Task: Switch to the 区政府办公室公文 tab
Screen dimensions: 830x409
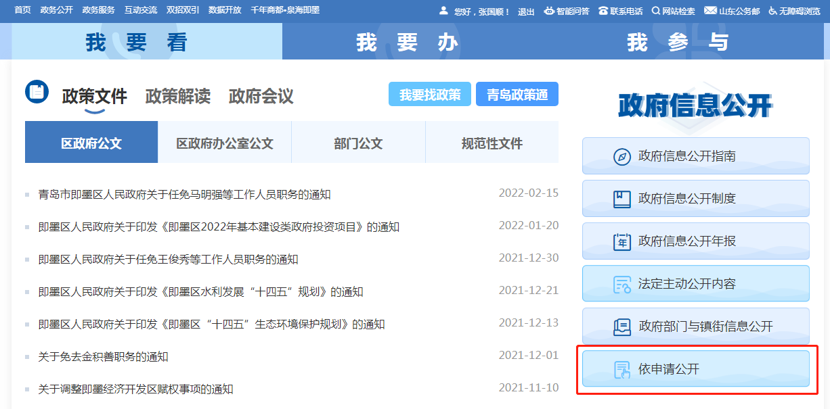Action: (x=225, y=143)
